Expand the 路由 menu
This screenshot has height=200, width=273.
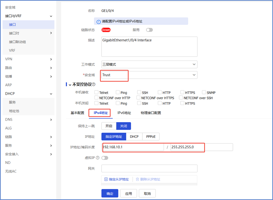[x=51, y=68]
